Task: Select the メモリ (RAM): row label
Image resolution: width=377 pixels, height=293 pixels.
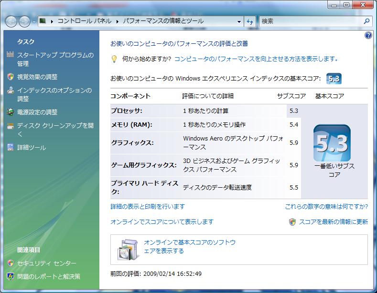Action: pyautogui.click(x=131, y=125)
